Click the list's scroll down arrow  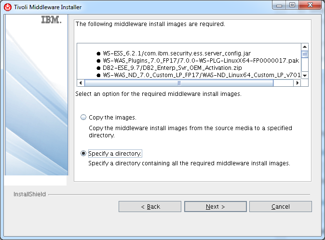click(305, 75)
